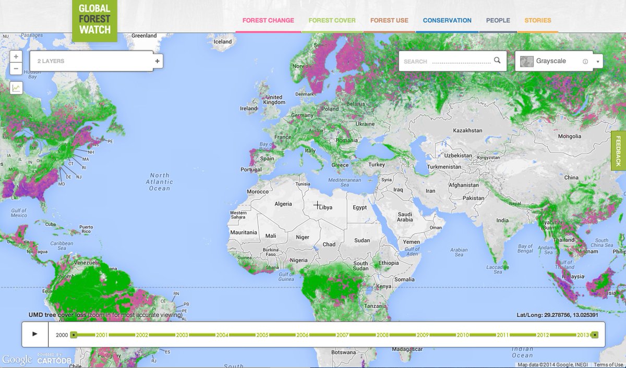Open the Stories tab
Screen dimensions: 626x368
click(538, 21)
